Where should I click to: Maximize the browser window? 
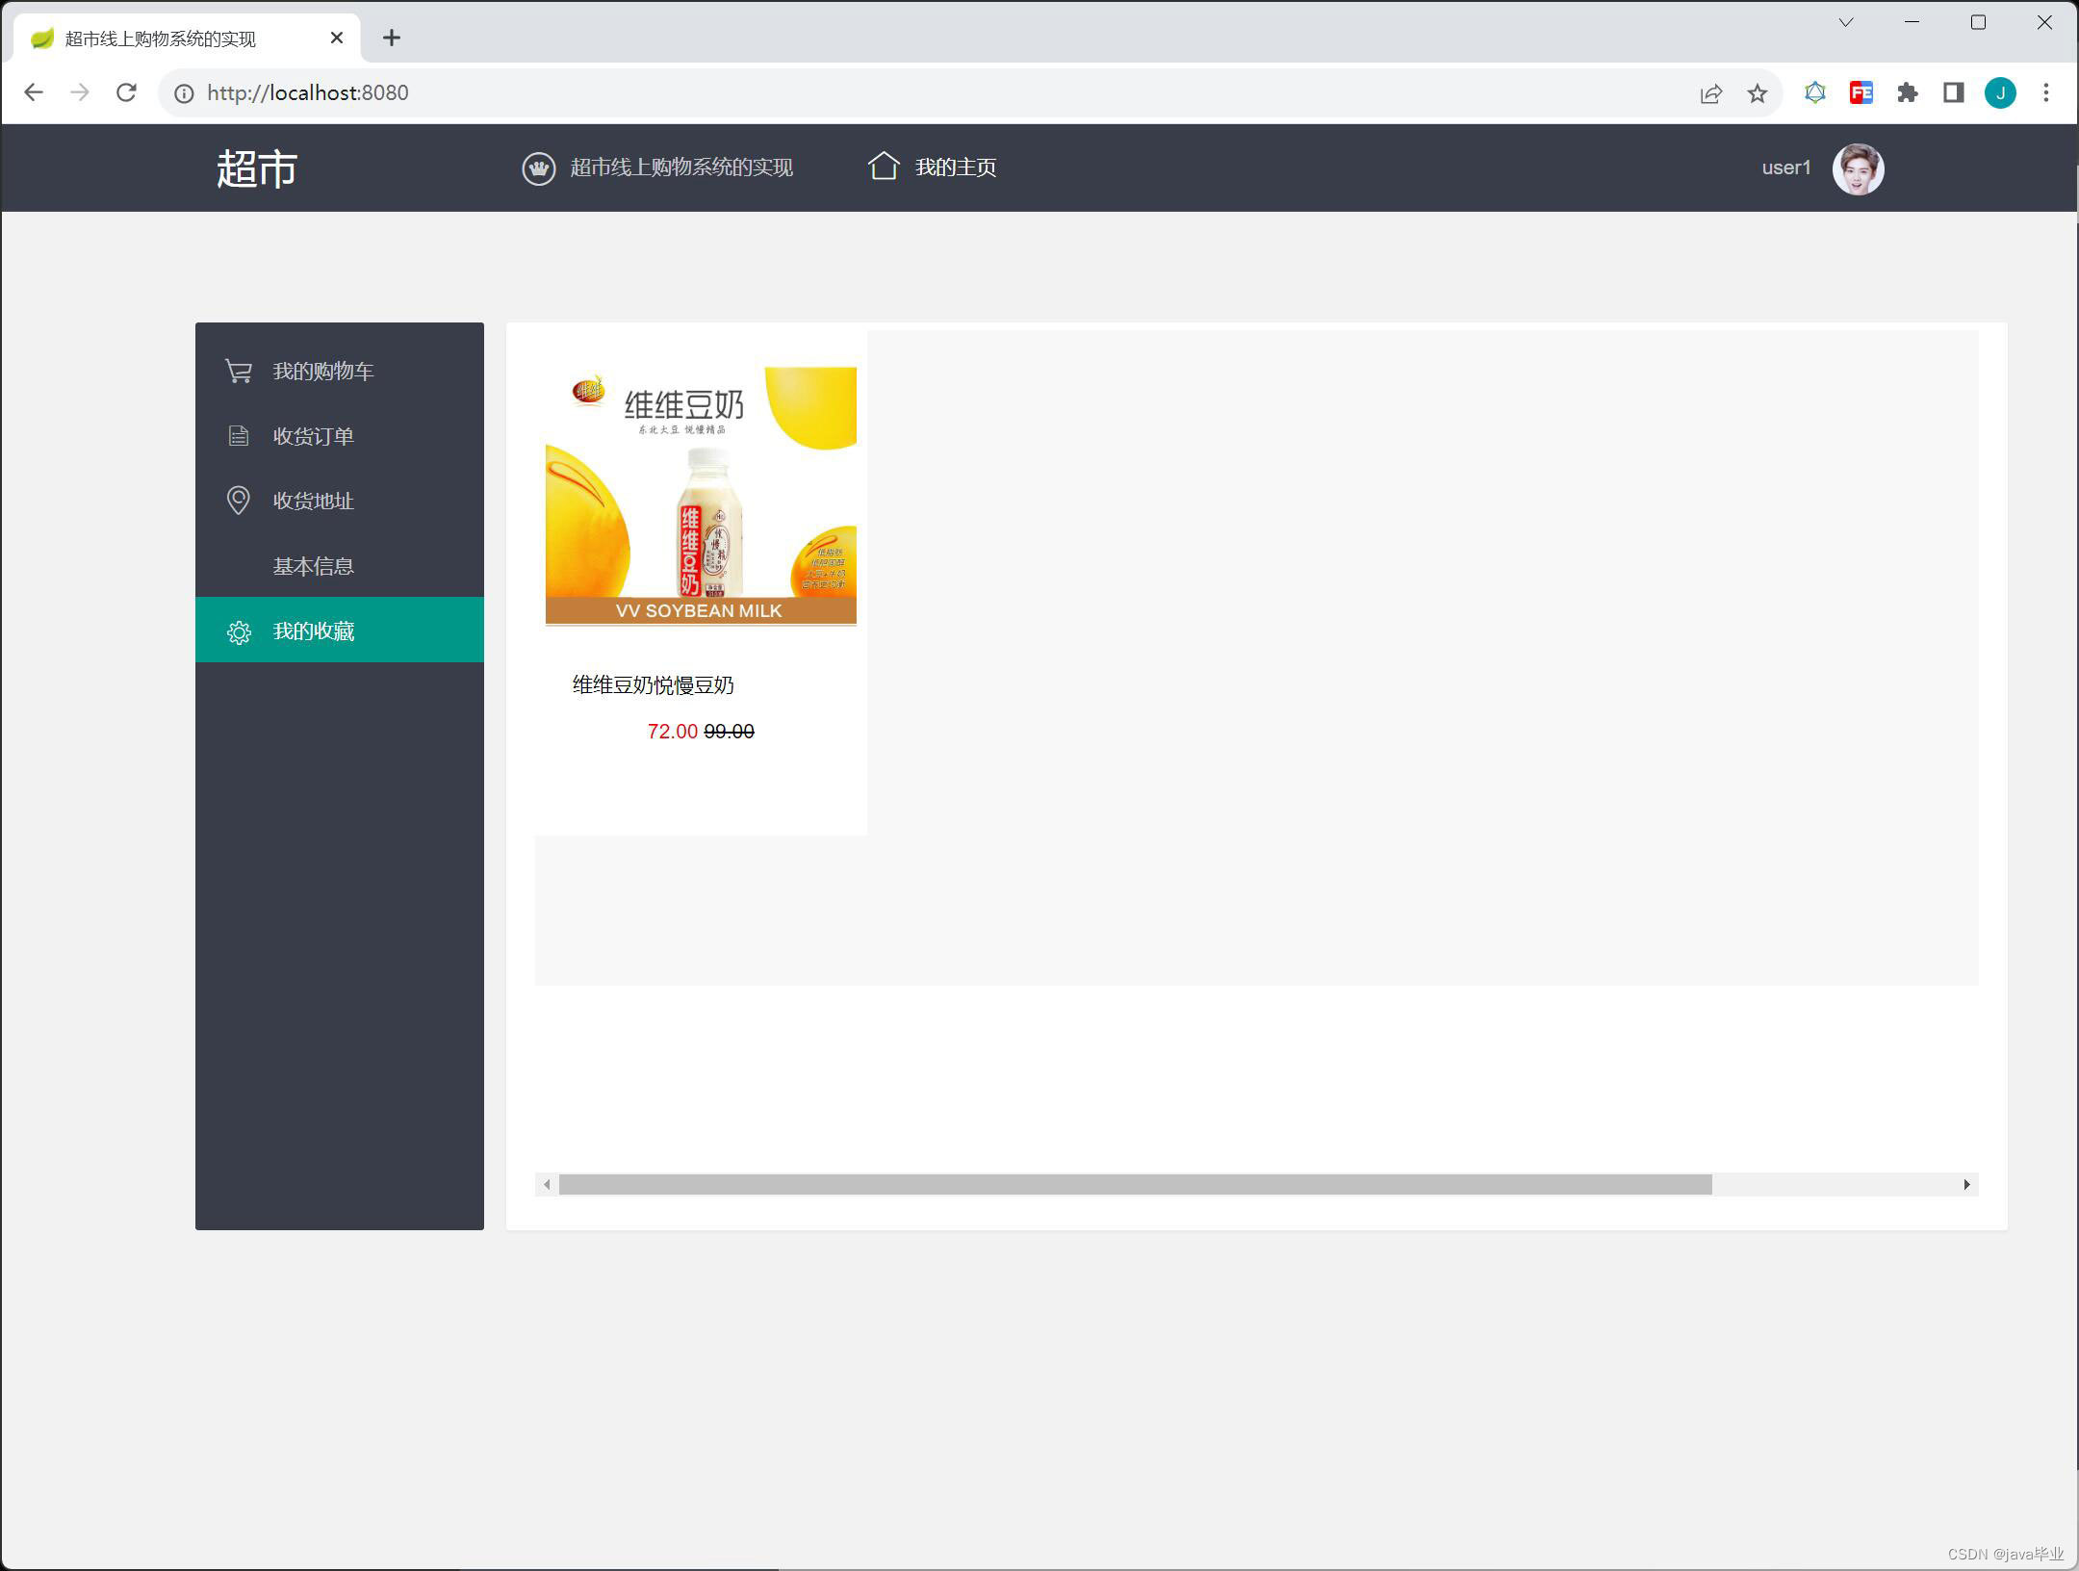click(1978, 22)
